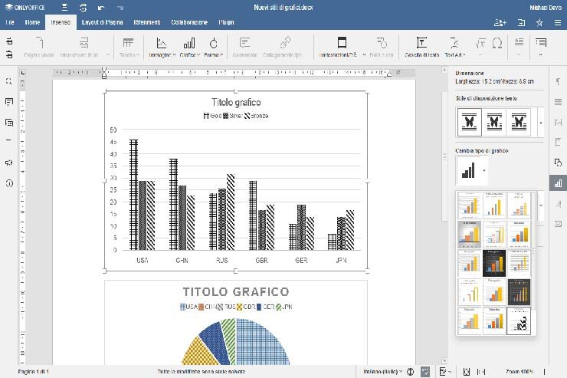
Task: Select the second text wrapping style
Action: click(x=495, y=121)
